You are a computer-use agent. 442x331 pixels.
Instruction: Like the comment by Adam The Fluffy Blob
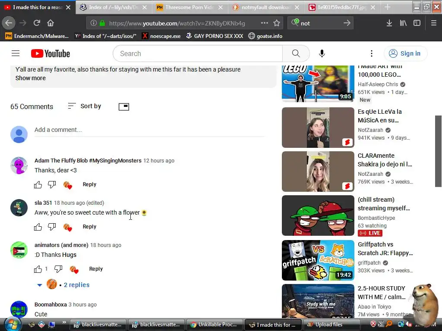coord(38,184)
